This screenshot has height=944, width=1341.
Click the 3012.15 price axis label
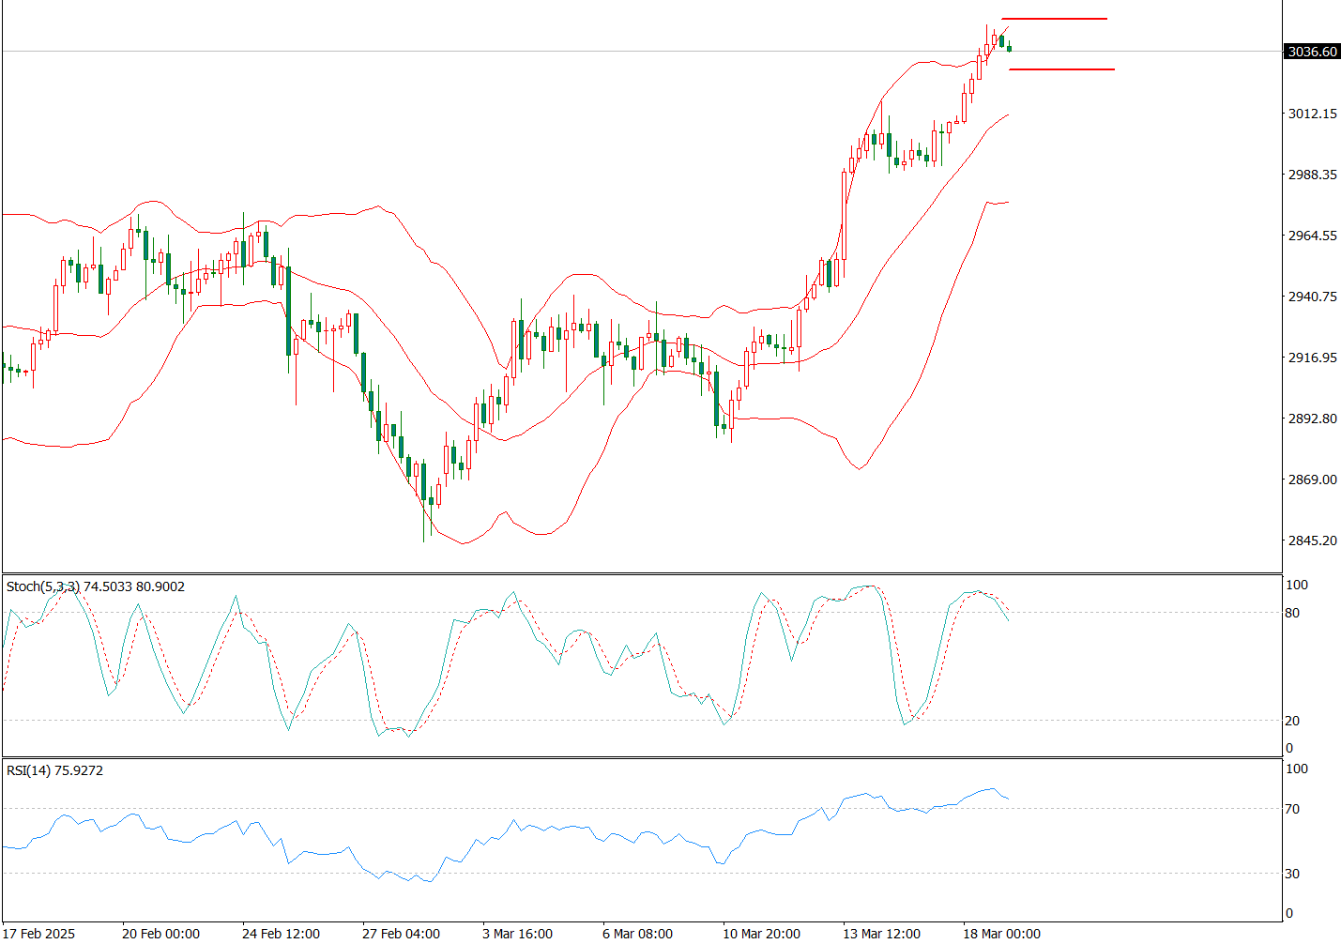pos(1312,114)
